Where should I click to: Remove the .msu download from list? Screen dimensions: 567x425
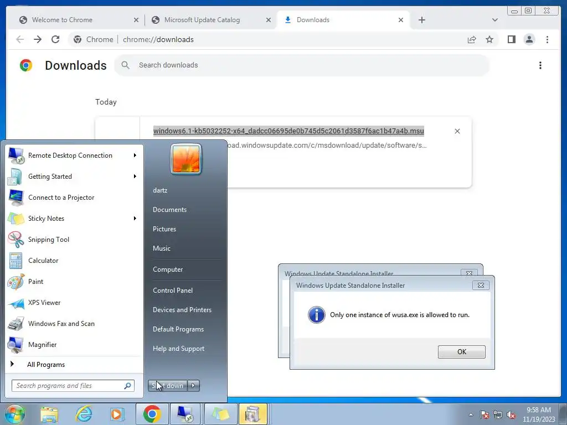click(457, 131)
